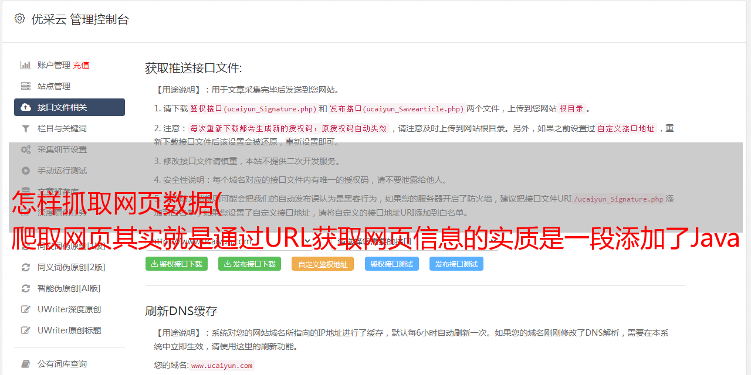Click the highlighted 自定义接口地址 text

626,128
